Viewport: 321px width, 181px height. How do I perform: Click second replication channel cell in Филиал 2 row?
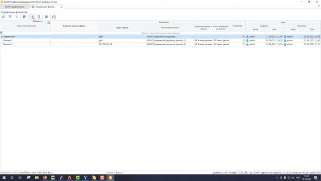tap(221, 44)
